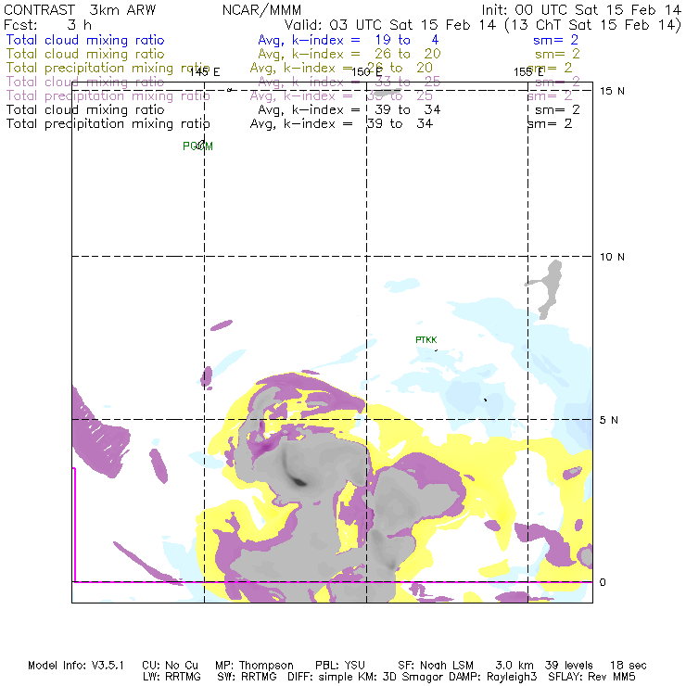Click the 'LW: RRTMG' model setting

[x=171, y=677]
